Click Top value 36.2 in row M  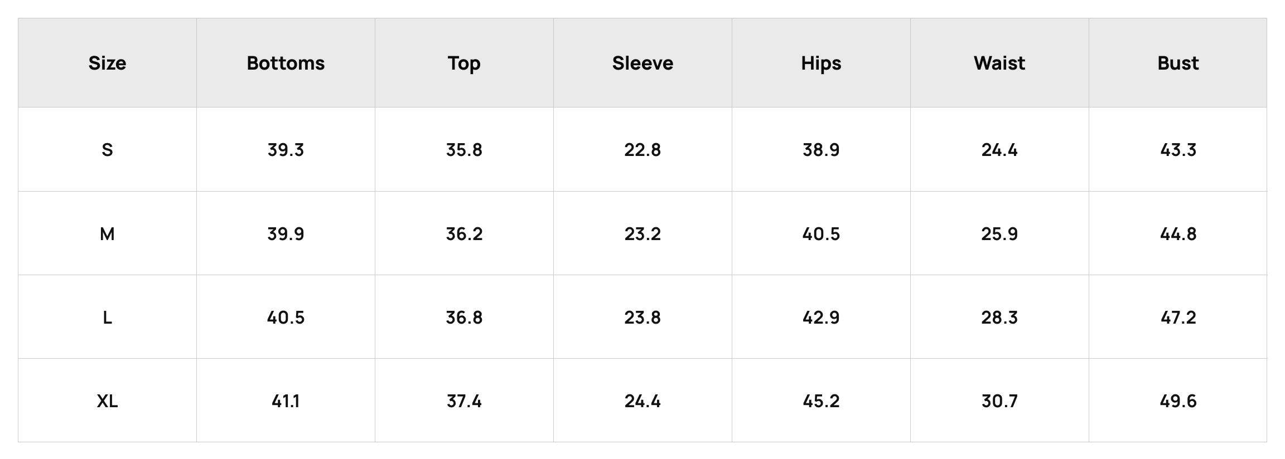tap(464, 234)
